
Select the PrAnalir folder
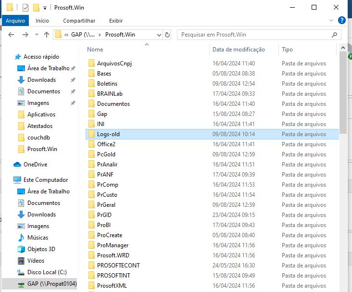[107, 165]
